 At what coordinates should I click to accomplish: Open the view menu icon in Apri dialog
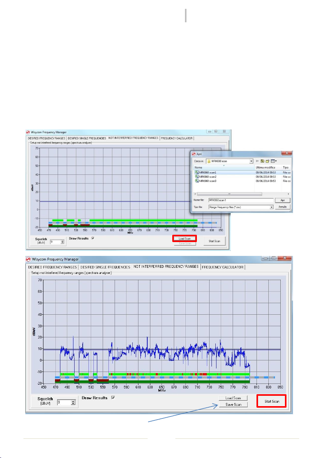pos(274,161)
